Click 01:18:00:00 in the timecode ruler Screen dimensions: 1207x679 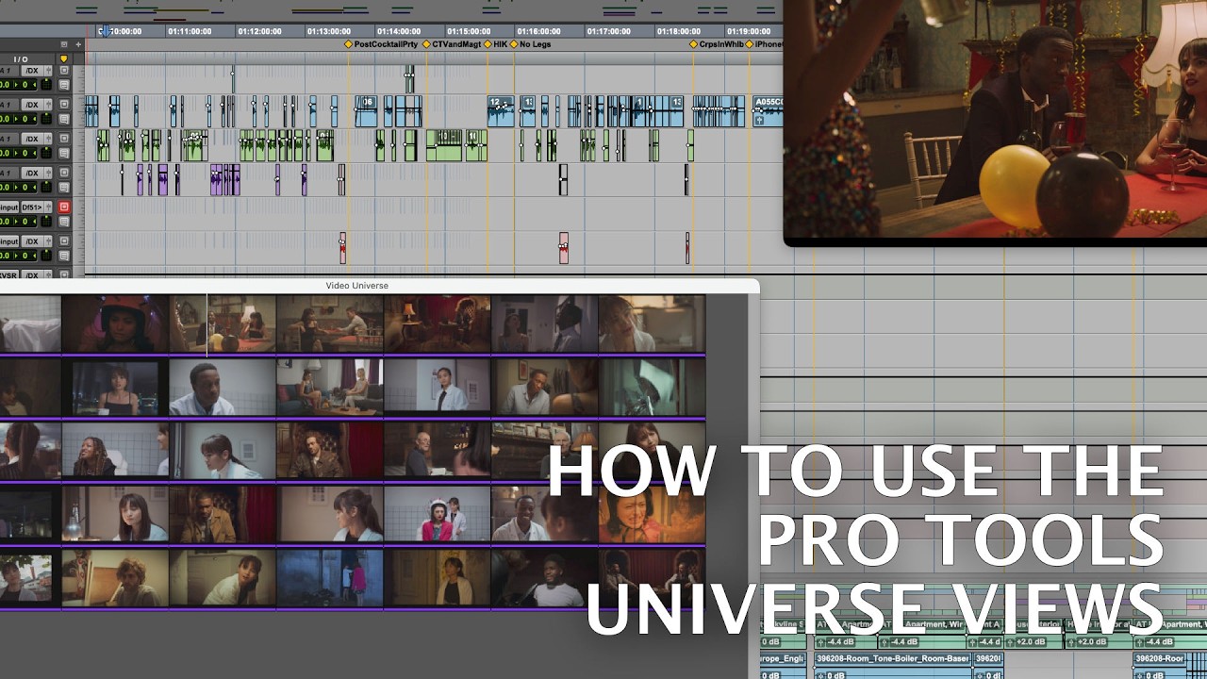point(679,31)
